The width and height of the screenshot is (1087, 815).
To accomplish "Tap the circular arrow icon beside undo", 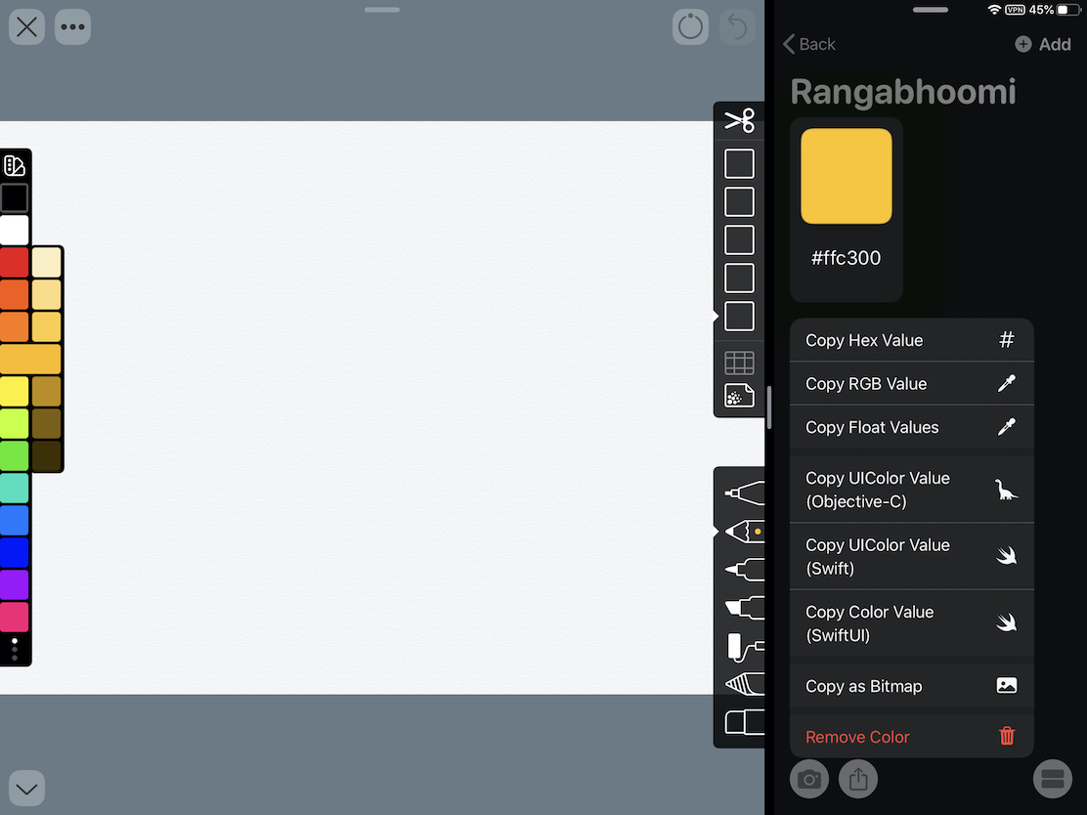I will click(690, 27).
